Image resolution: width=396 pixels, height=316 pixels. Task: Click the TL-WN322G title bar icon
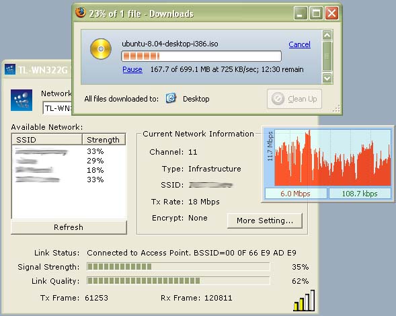coord(10,69)
